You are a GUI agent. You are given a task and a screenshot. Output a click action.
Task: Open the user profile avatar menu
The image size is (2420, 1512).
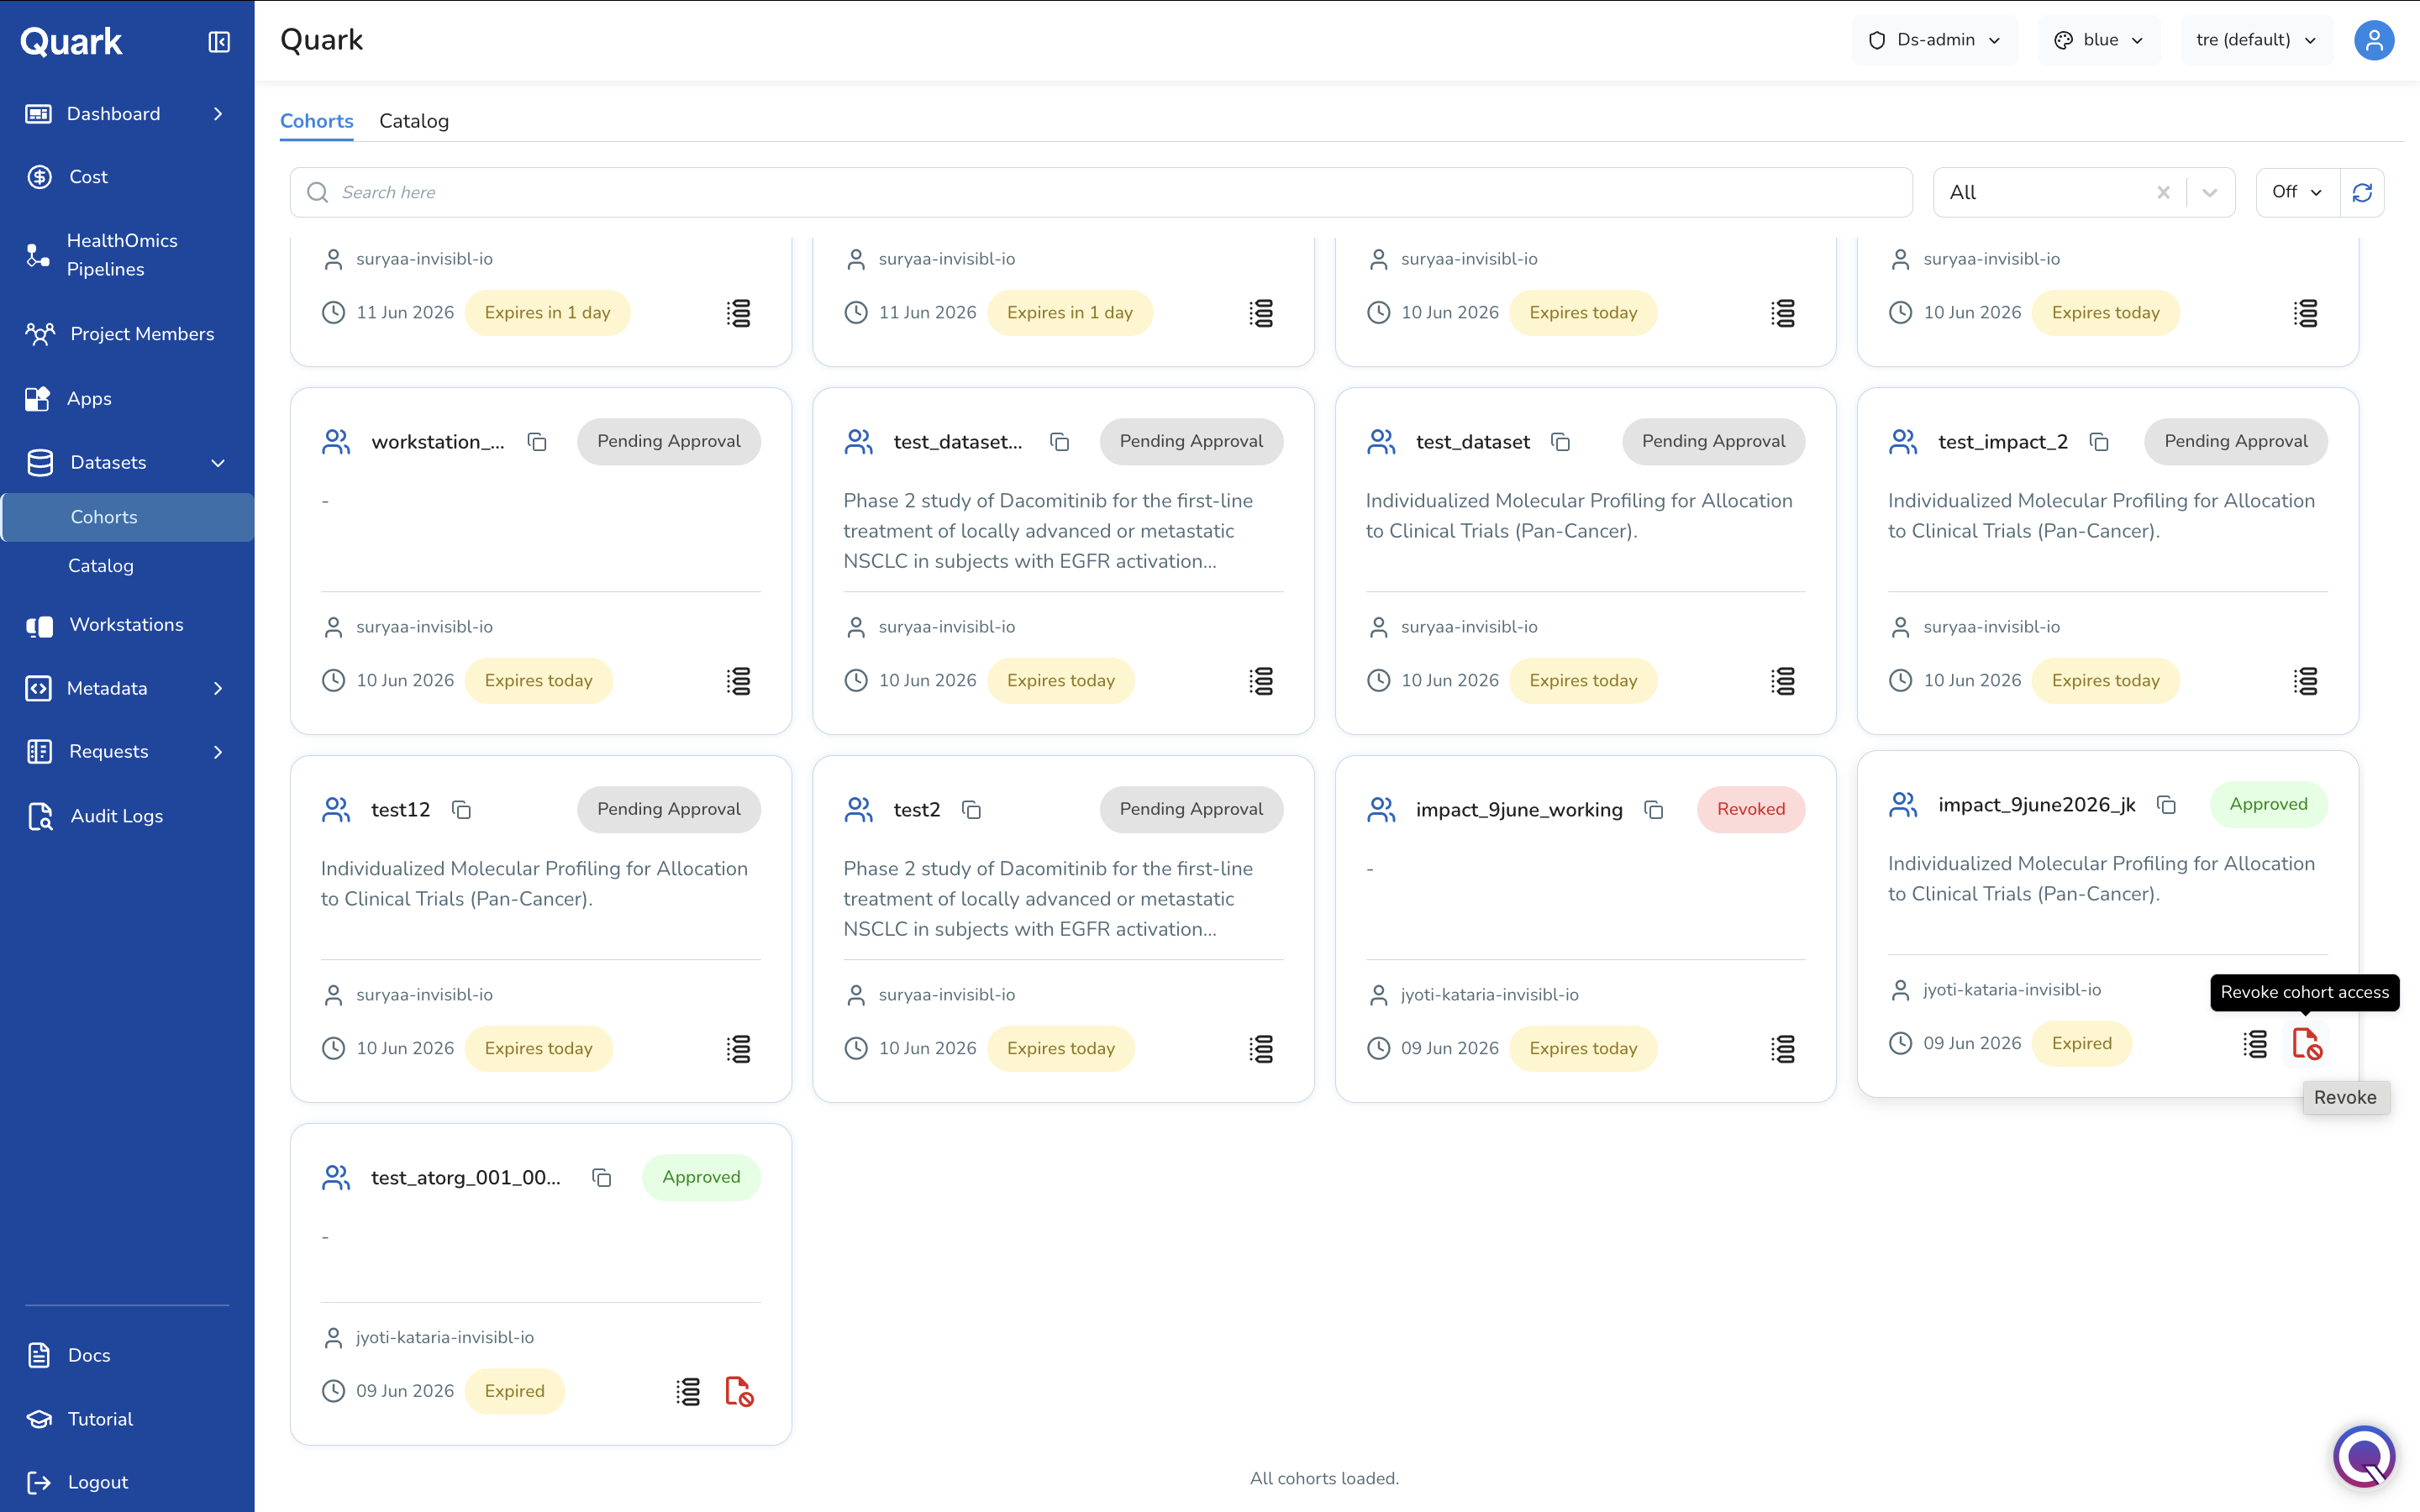(2373, 40)
